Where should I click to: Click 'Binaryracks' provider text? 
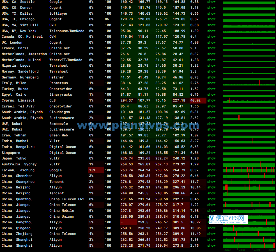tap(61, 94)
